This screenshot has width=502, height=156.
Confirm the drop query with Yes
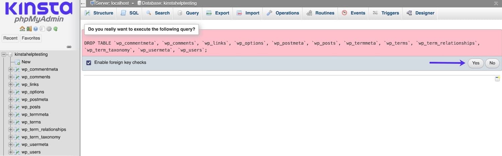pos(476,63)
